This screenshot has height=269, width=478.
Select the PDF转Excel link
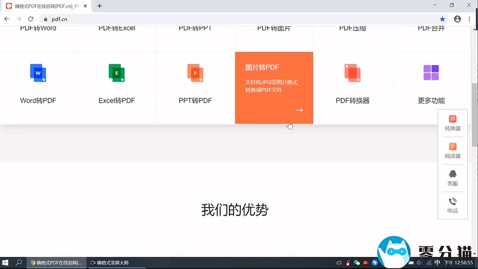tap(117, 28)
